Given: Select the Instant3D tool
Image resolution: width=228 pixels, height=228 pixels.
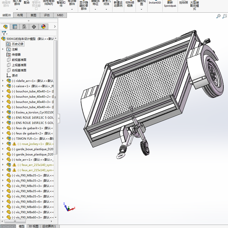Looking at the screenshot, I should point(155,3).
